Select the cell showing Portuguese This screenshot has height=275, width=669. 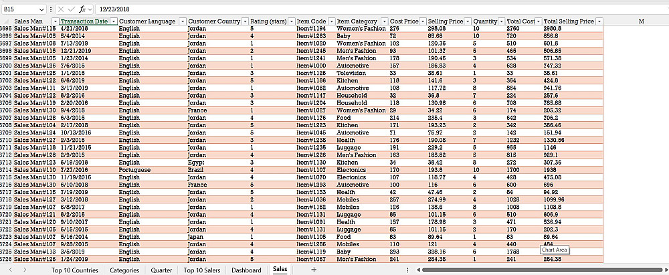[x=153, y=170]
